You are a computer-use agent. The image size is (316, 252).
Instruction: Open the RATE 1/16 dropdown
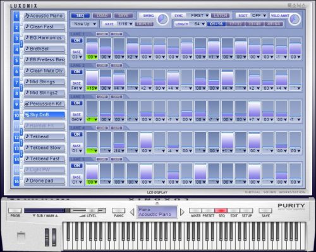coord(125,24)
